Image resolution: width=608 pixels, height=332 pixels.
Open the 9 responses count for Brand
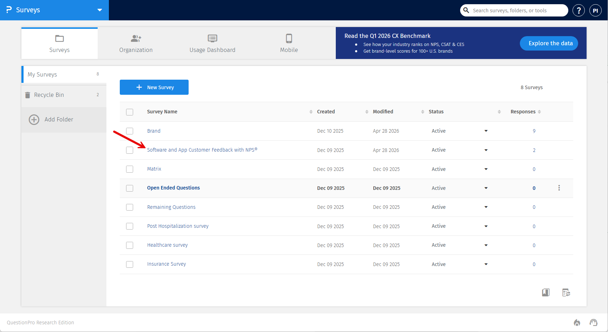click(x=534, y=131)
